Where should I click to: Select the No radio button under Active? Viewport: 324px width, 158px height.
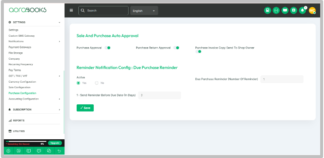pyautogui.click(x=97, y=83)
